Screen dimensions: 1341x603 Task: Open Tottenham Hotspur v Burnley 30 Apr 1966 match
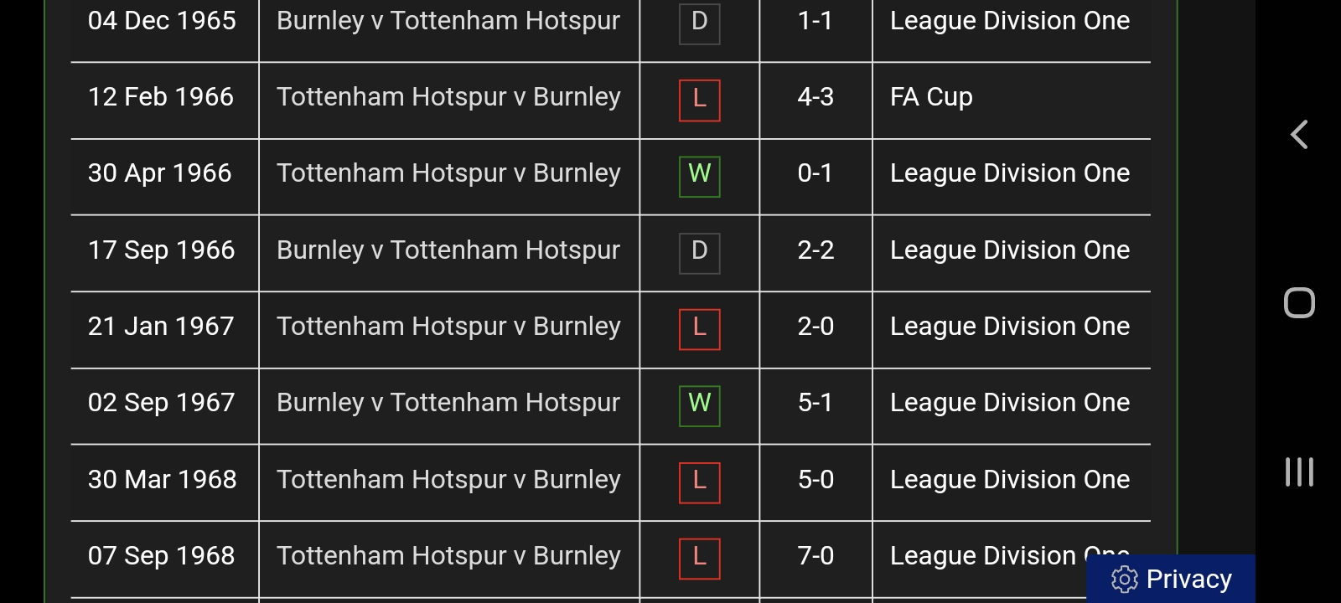coord(448,173)
